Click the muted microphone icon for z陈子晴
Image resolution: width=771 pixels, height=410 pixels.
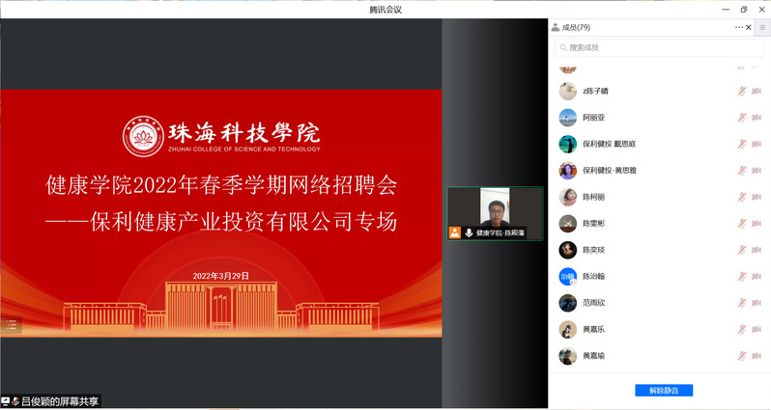(x=742, y=91)
